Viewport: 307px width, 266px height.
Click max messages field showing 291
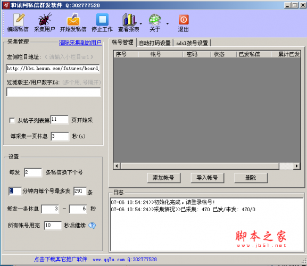click(80, 191)
